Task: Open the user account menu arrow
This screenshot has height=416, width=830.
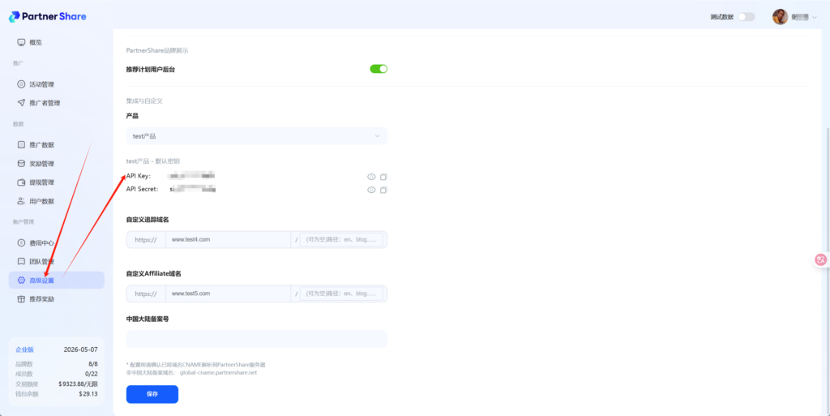Action: coord(814,16)
